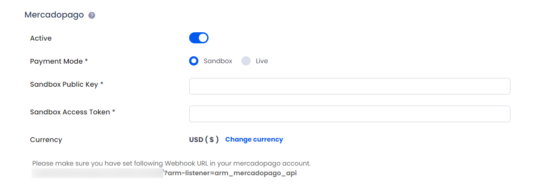
Task: Select the Sandbox payment mode radio button
Action: coord(194,61)
